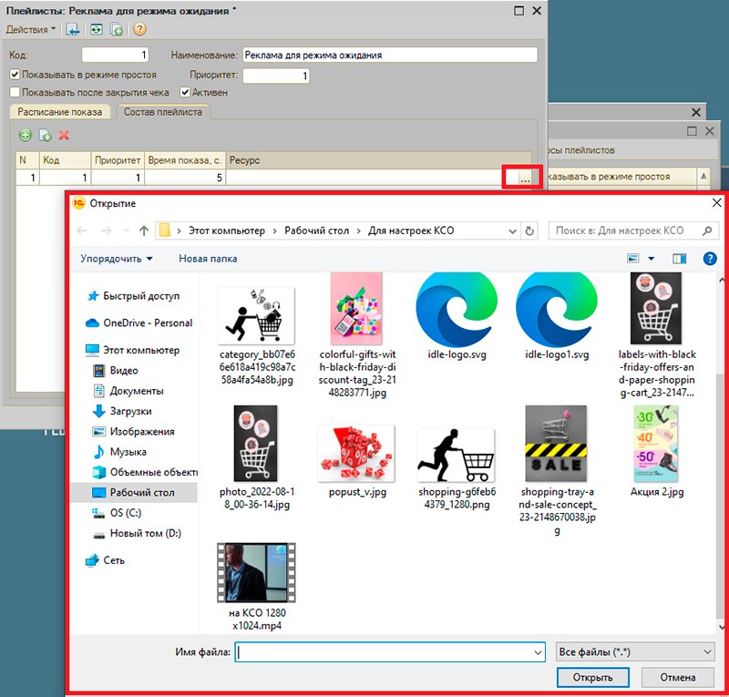
Task: Select the idle-logo.svg file
Action: click(x=457, y=316)
